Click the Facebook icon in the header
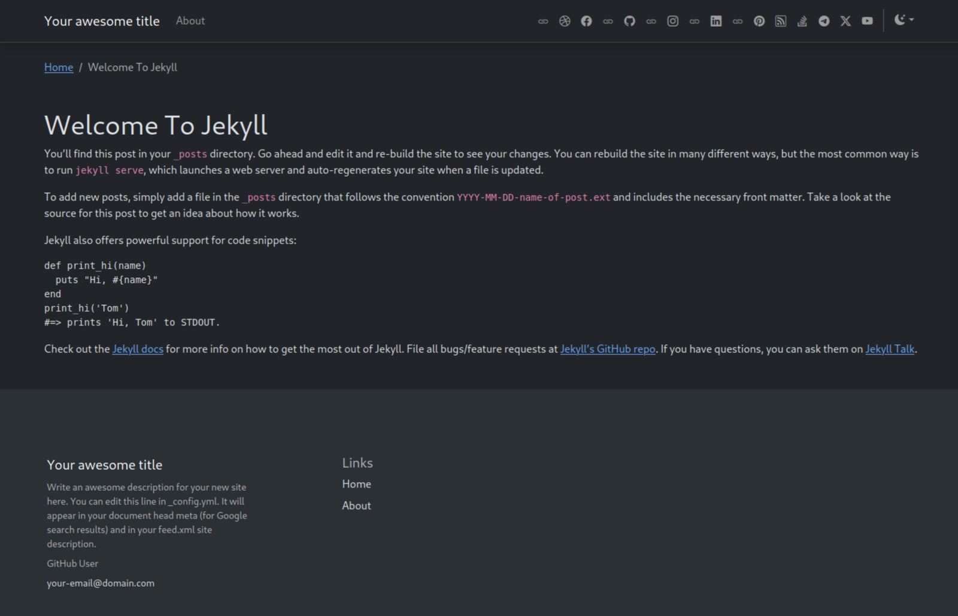958x616 pixels. tap(587, 20)
